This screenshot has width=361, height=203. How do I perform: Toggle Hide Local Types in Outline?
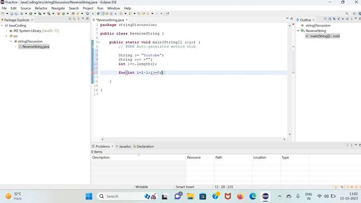pos(347,19)
